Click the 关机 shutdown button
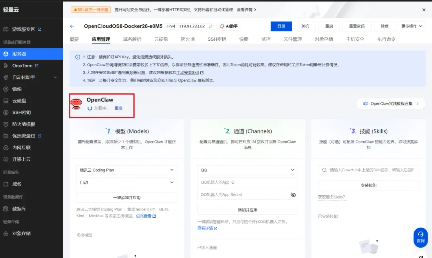Viewport: 432px width, 258px height. tap(305, 26)
